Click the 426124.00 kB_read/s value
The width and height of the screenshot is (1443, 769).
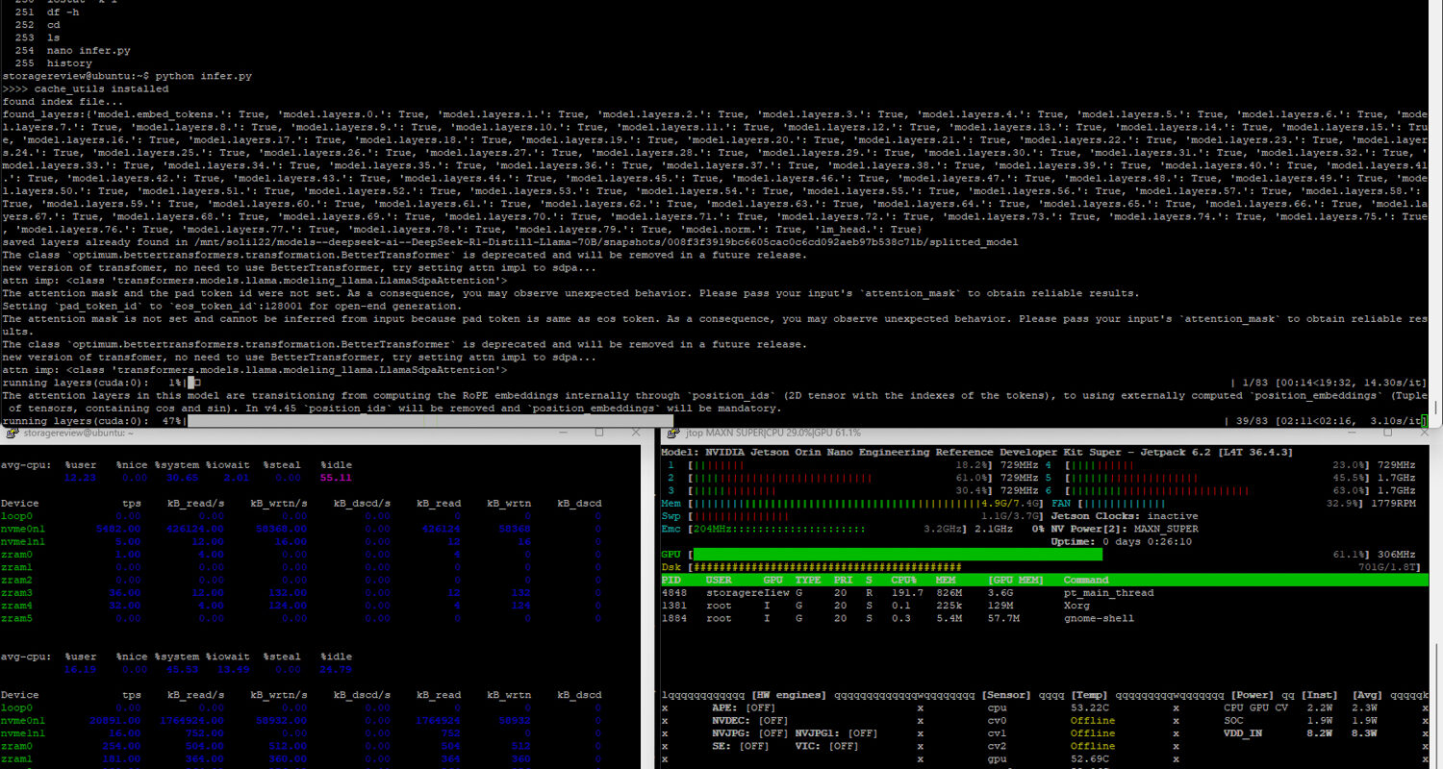click(194, 528)
